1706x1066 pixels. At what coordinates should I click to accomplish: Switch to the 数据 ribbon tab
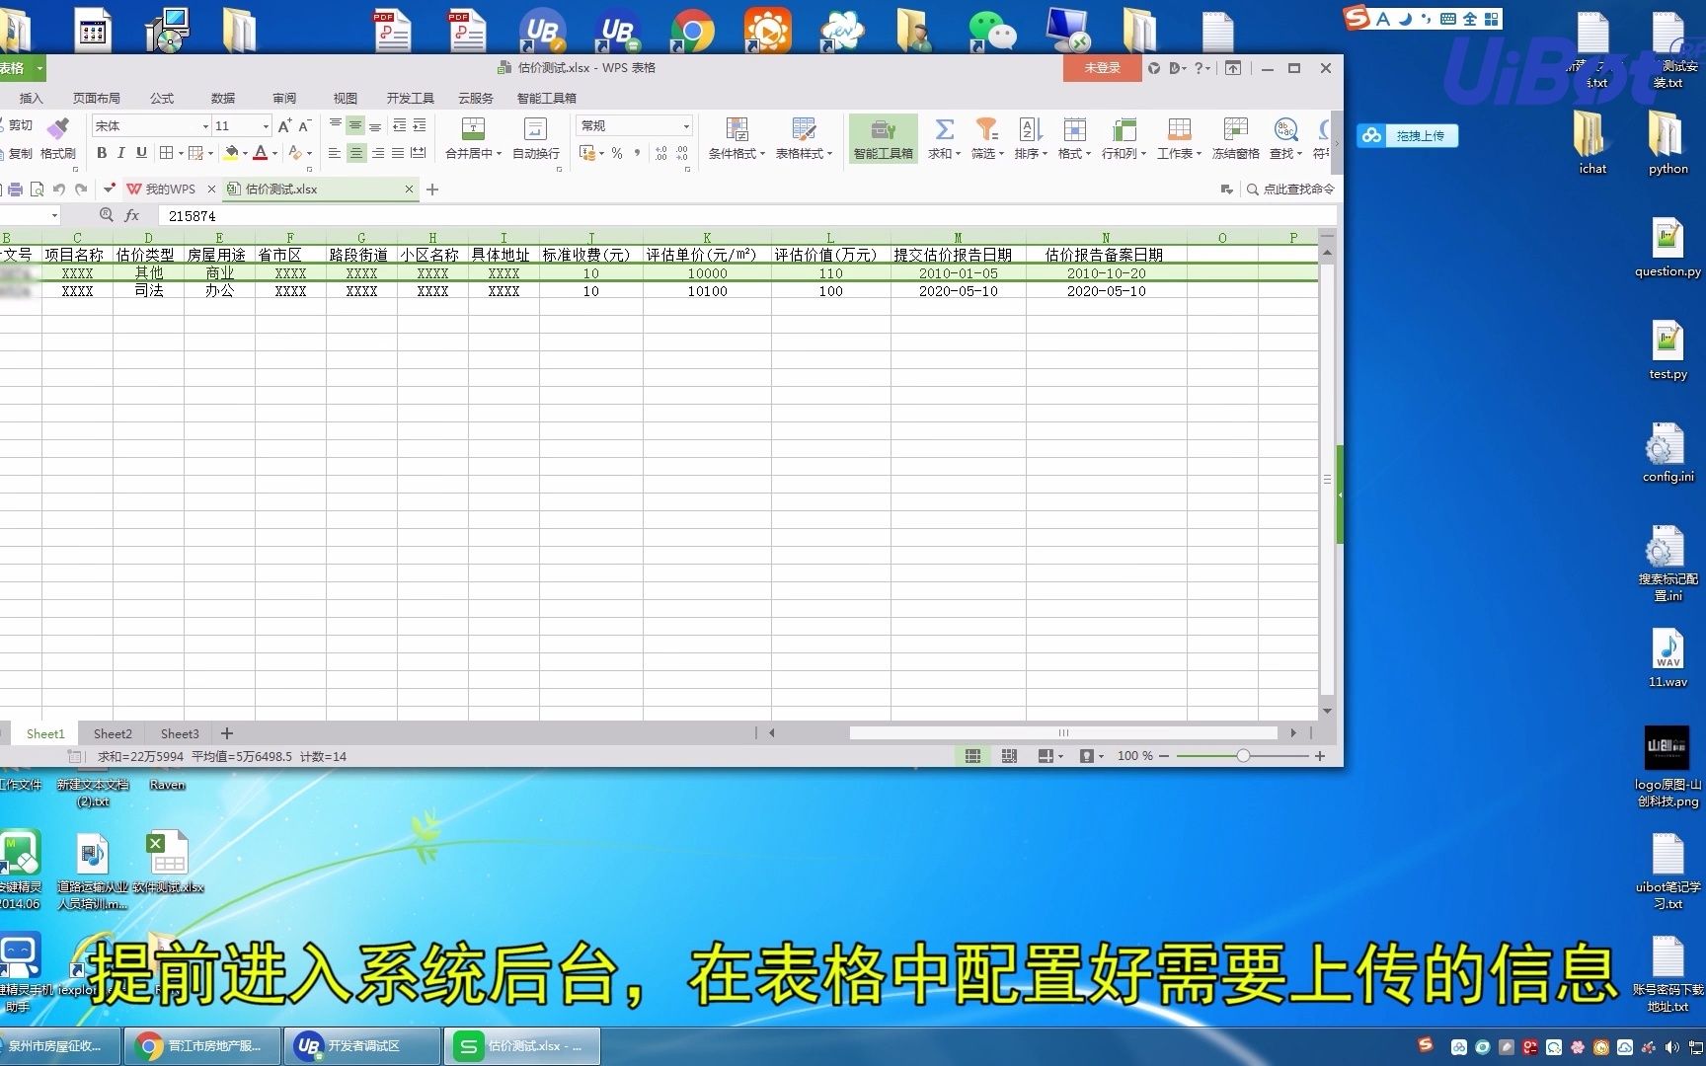point(222,98)
